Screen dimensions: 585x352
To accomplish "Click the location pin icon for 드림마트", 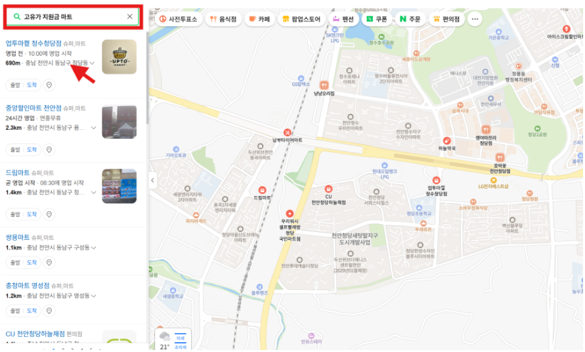I will 49,214.
